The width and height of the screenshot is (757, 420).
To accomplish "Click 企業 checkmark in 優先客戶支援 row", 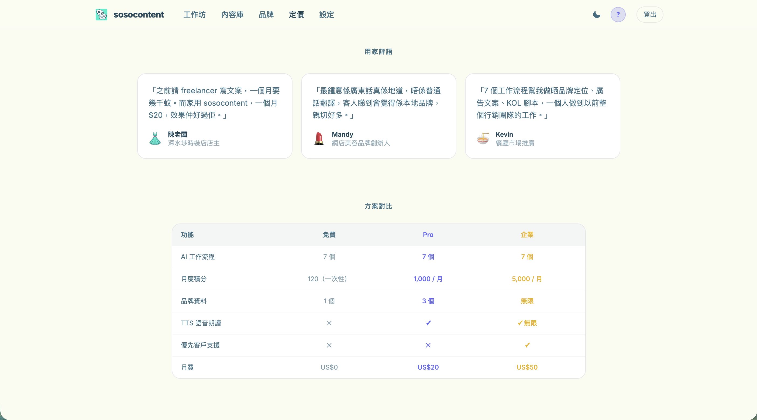I will pyautogui.click(x=527, y=345).
